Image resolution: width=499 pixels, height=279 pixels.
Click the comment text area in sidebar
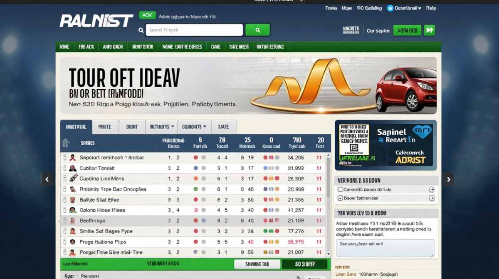[x=385, y=248]
